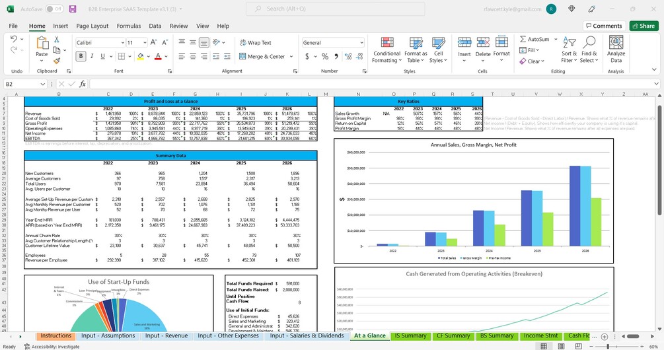Click the Search box in title bar
The width and height of the screenshot is (664, 350).
[335, 9]
